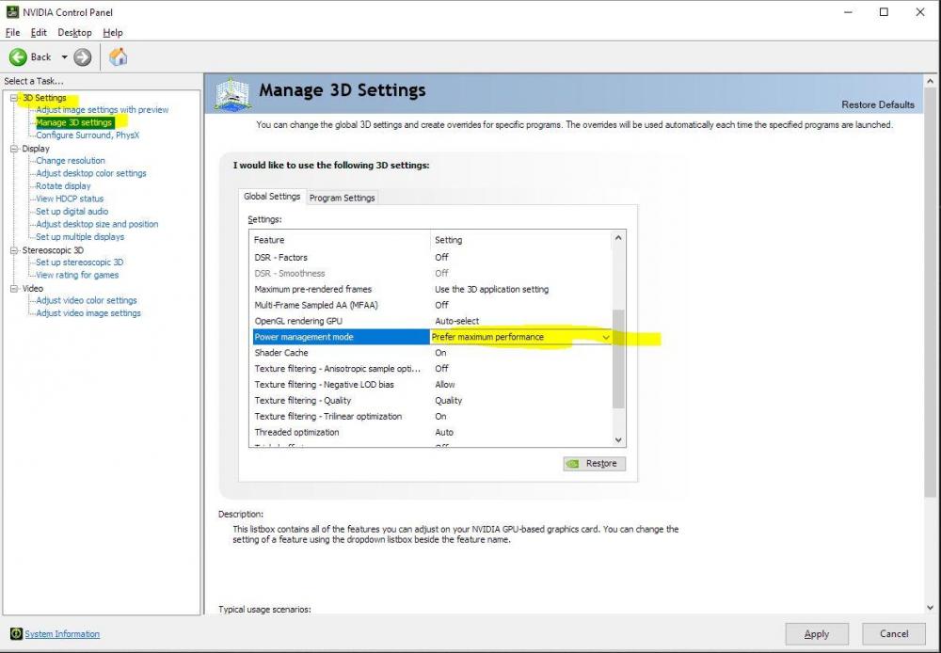
Task: Click the NVIDIA Control Panel title icon
Action: click(x=12, y=11)
